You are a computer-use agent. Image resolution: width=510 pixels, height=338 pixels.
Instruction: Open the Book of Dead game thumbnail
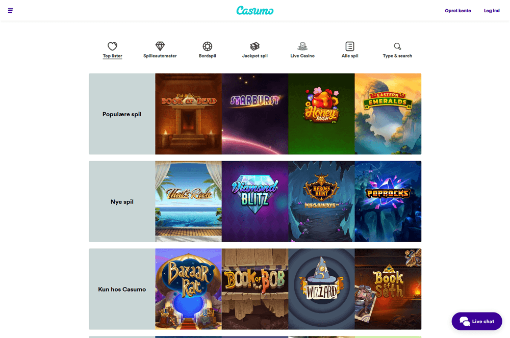click(x=188, y=114)
